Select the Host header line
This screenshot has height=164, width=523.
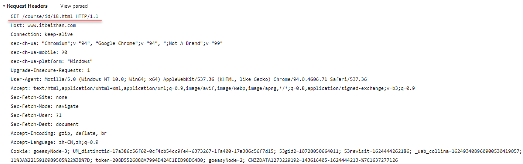(43, 26)
